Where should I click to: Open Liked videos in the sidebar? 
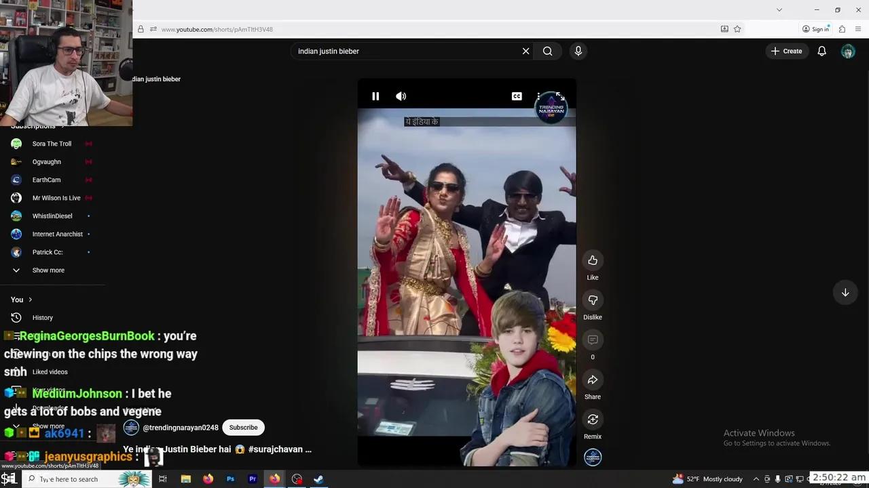coord(50,372)
